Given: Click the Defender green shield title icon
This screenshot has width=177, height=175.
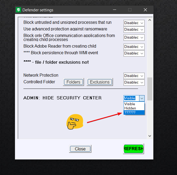Looking at the screenshot, I should 18,10.
